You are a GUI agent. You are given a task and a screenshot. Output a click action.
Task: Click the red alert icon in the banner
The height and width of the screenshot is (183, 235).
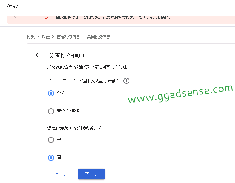[46, 17]
